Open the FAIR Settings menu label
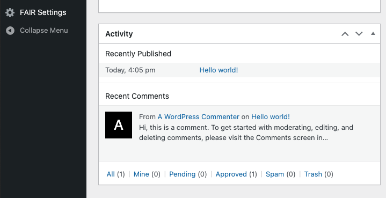Image resolution: width=386 pixels, height=198 pixels. [43, 12]
